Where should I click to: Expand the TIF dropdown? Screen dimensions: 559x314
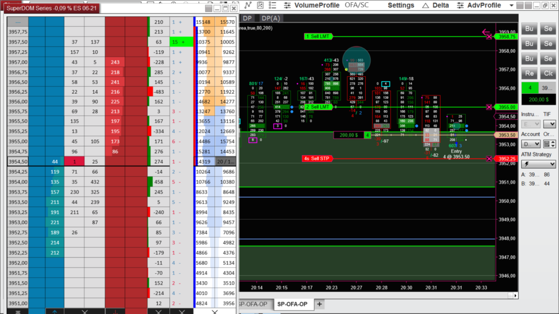(x=549, y=124)
